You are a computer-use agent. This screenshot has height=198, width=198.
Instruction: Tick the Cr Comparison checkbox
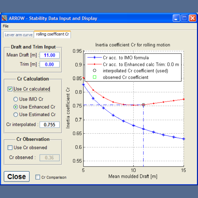[38, 177]
